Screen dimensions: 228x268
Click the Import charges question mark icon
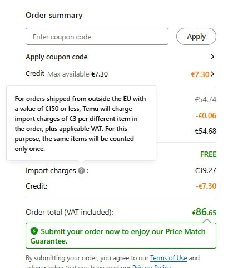(x=81, y=170)
